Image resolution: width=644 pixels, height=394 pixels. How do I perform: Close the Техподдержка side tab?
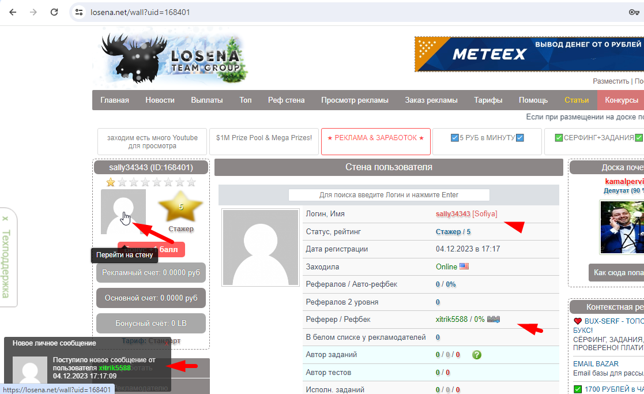pyautogui.click(x=5, y=219)
